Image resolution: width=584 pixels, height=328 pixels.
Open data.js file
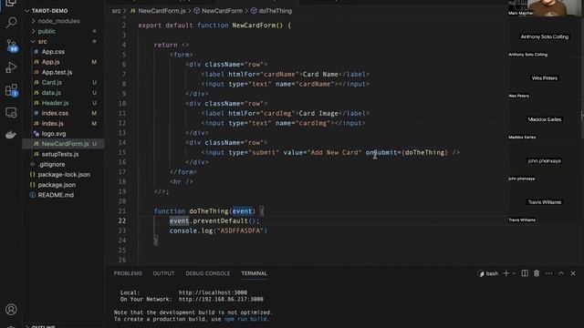[x=51, y=93]
